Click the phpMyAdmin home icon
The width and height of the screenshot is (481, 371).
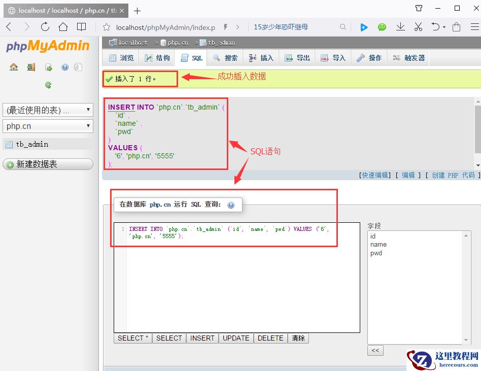pos(14,67)
